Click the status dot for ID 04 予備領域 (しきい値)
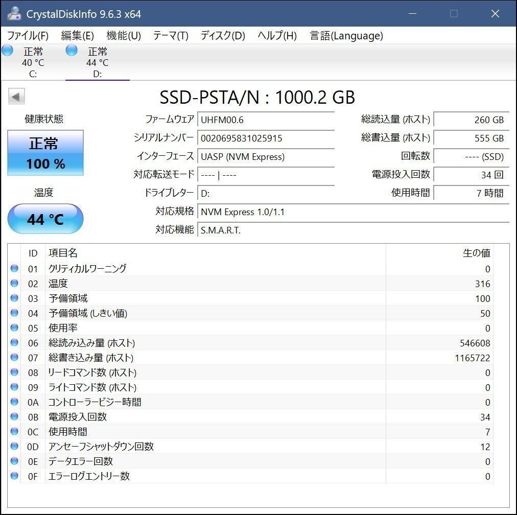517x515 pixels. [14, 313]
